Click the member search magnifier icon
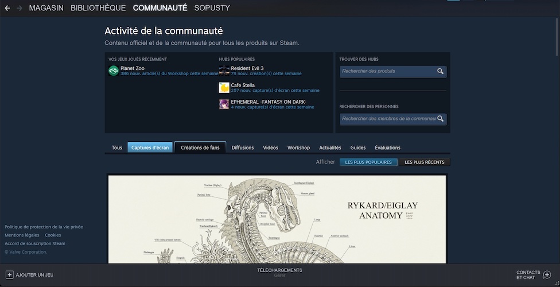This screenshot has width=560, height=287. pos(440,119)
